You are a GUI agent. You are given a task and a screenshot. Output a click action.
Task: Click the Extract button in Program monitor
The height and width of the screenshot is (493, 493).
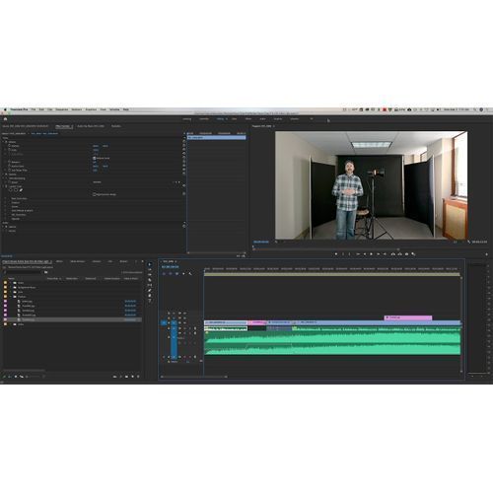[x=399, y=254]
